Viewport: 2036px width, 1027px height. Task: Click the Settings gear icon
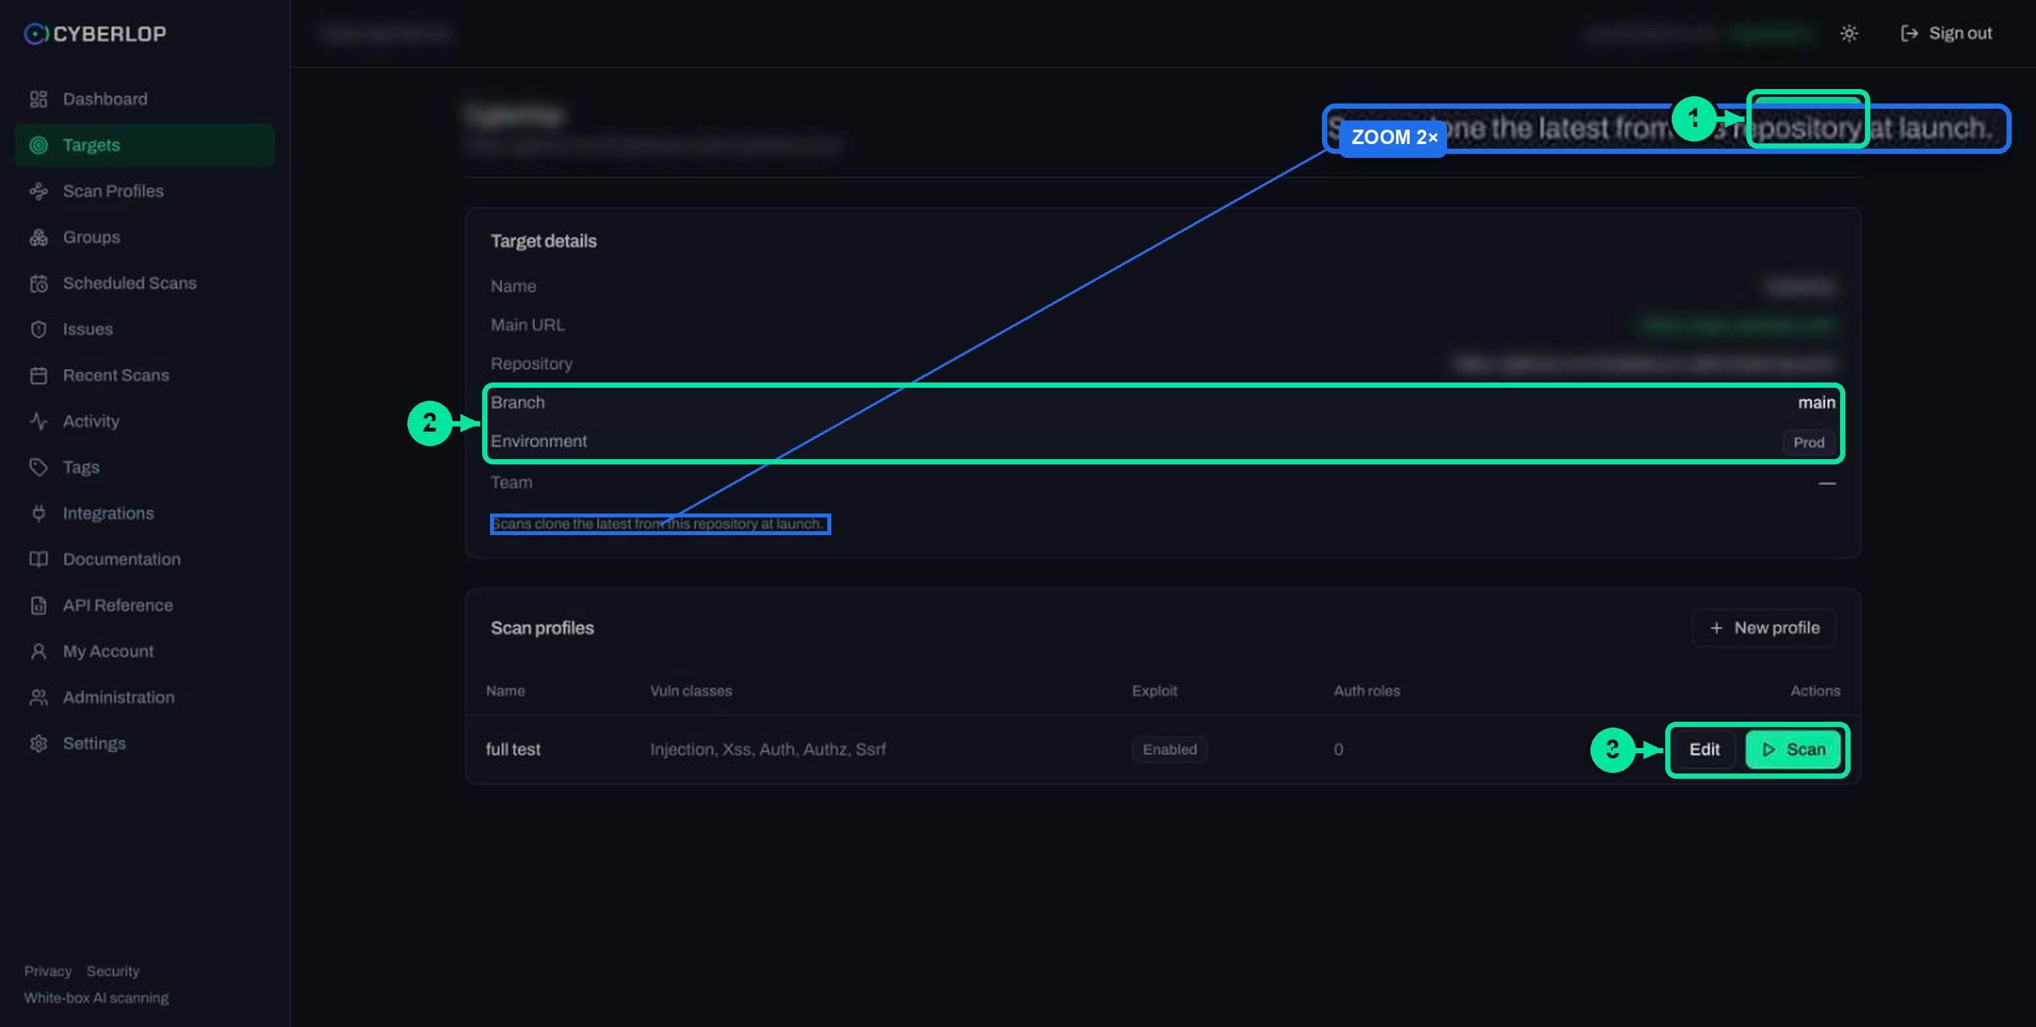click(38, 743)
